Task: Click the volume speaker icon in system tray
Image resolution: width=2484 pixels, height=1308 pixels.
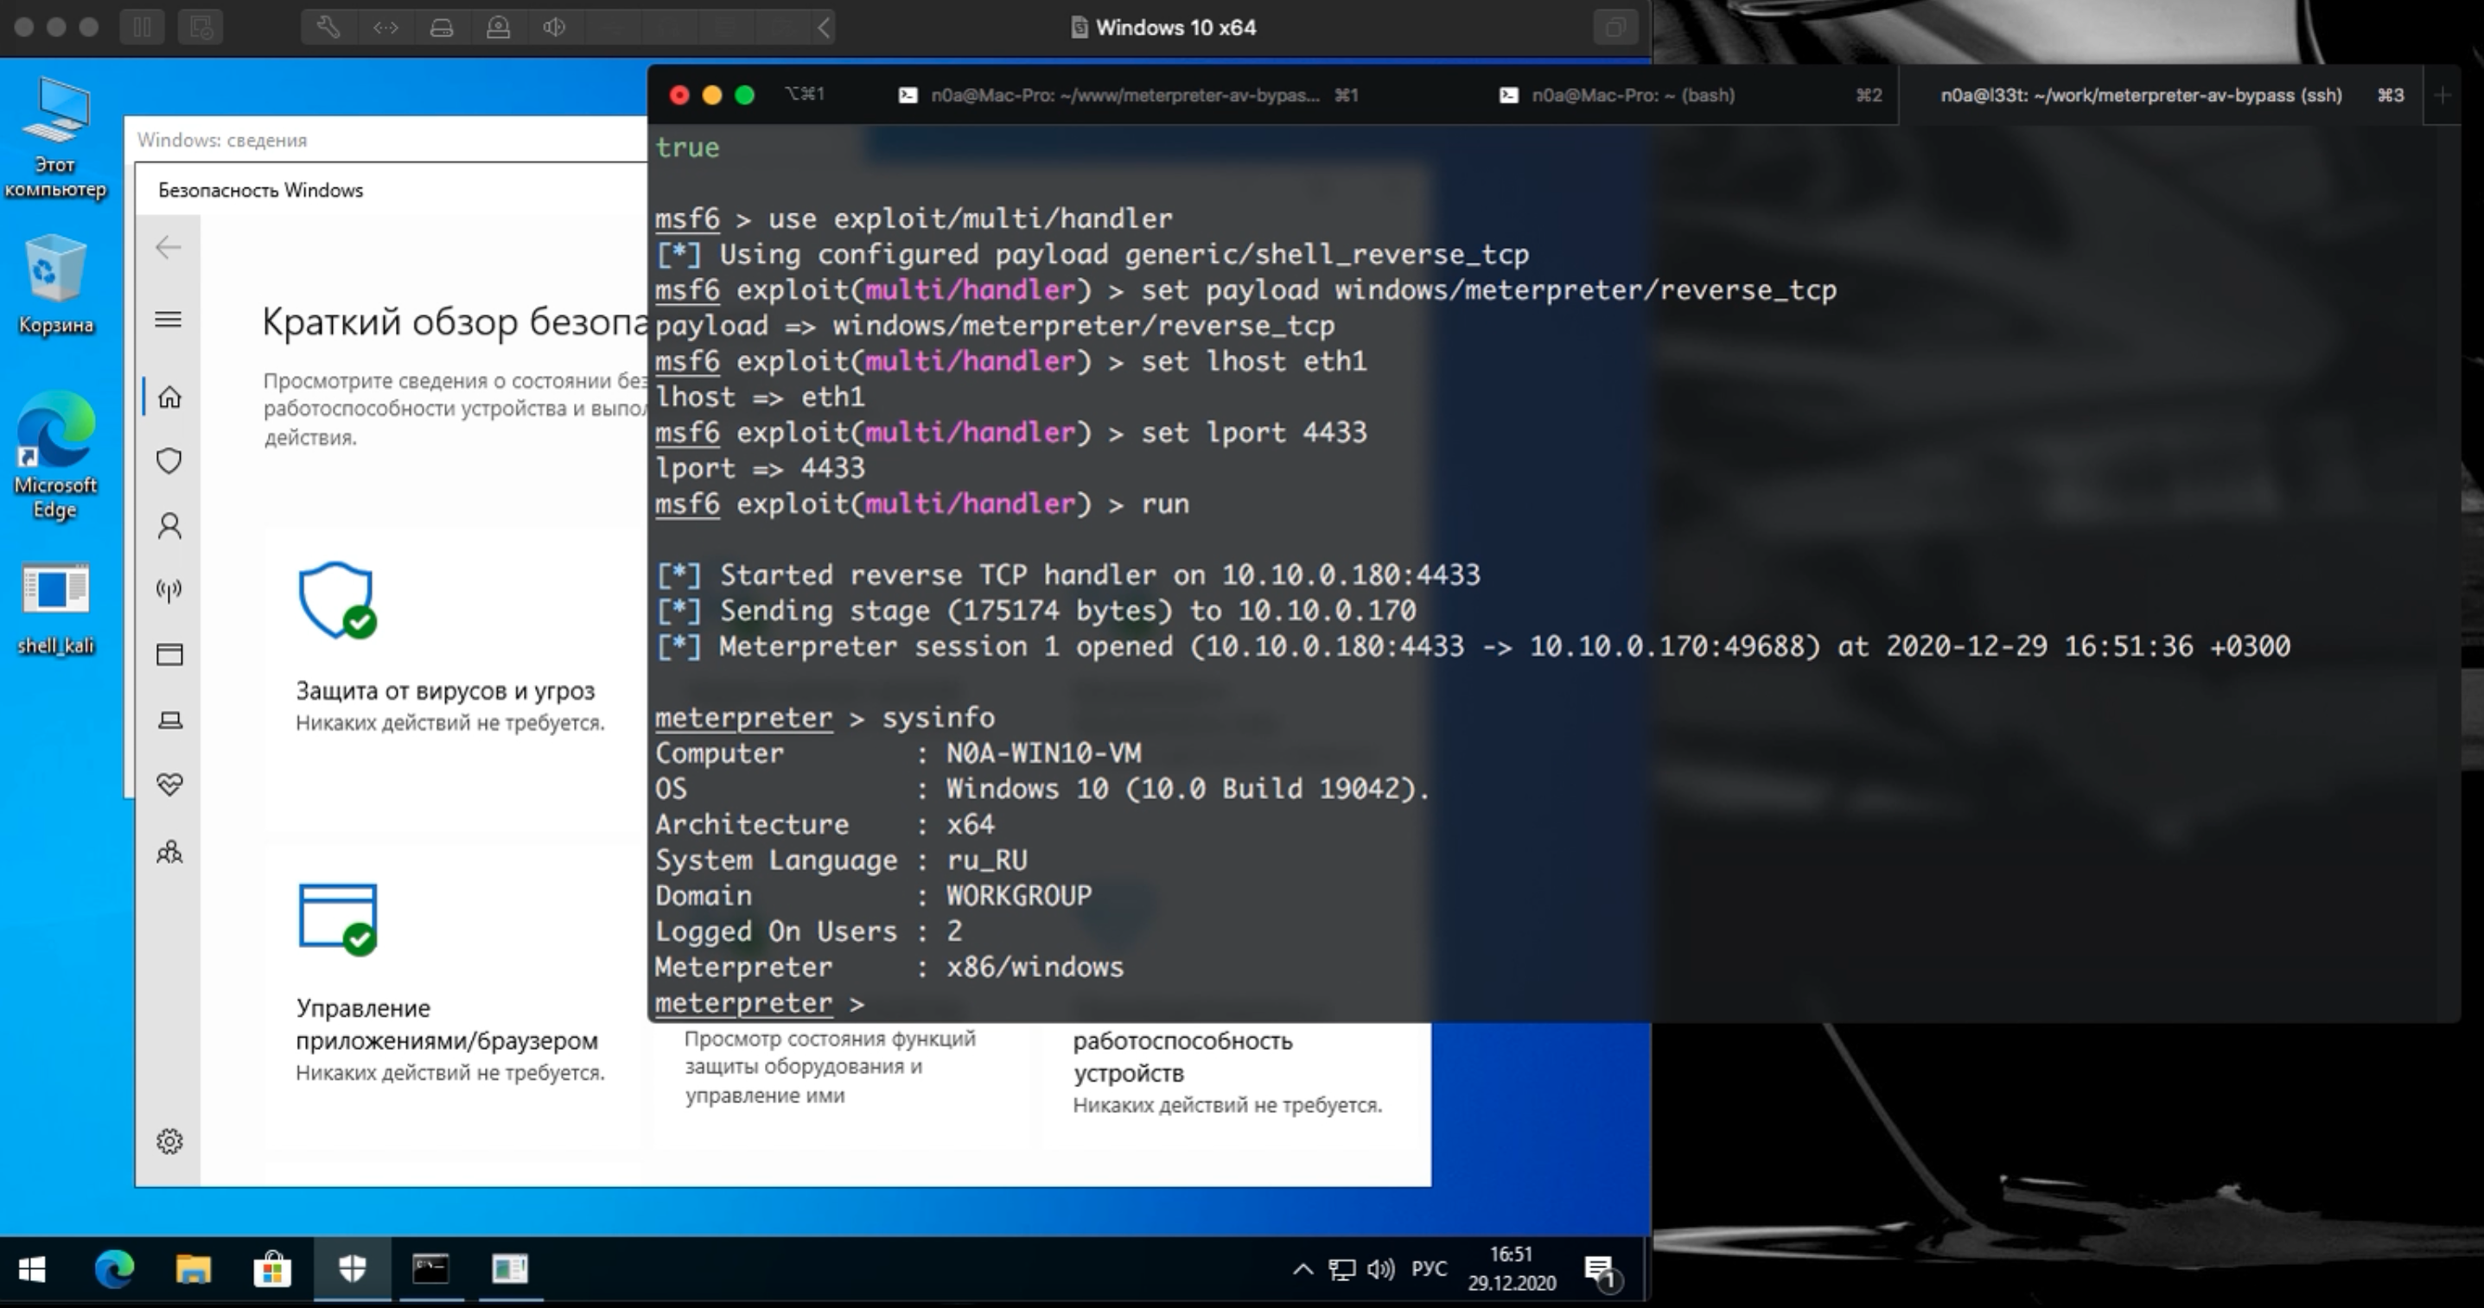Action: click(x=1380, y=1268)
